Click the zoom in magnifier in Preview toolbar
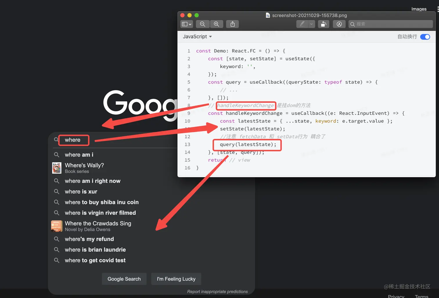Screen dimensions: 439x298 tap(217, 24)
